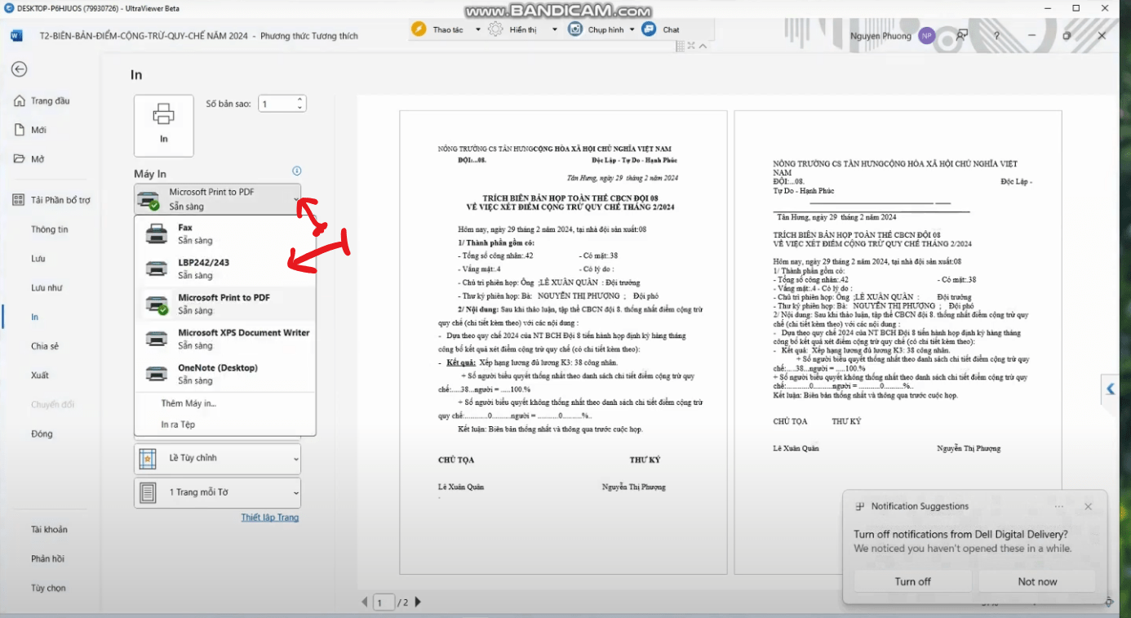The width and height of the screenshot is (1131, 618).
Task: Pick the OneNote (Desktop) printer
Action: coord(225,374)
